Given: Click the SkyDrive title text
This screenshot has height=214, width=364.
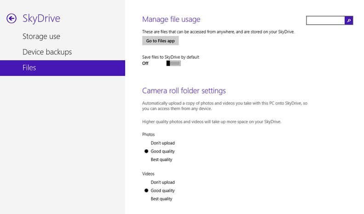Looking at the screenshot, I should pyautogui.click(x=41, y=18).
